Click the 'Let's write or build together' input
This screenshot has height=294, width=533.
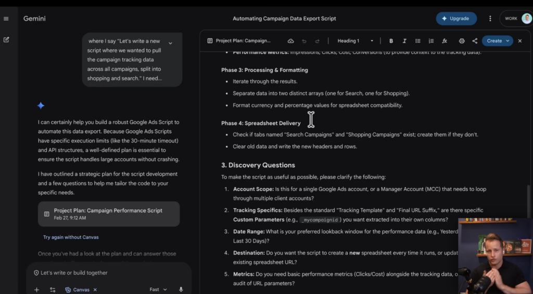104,273
